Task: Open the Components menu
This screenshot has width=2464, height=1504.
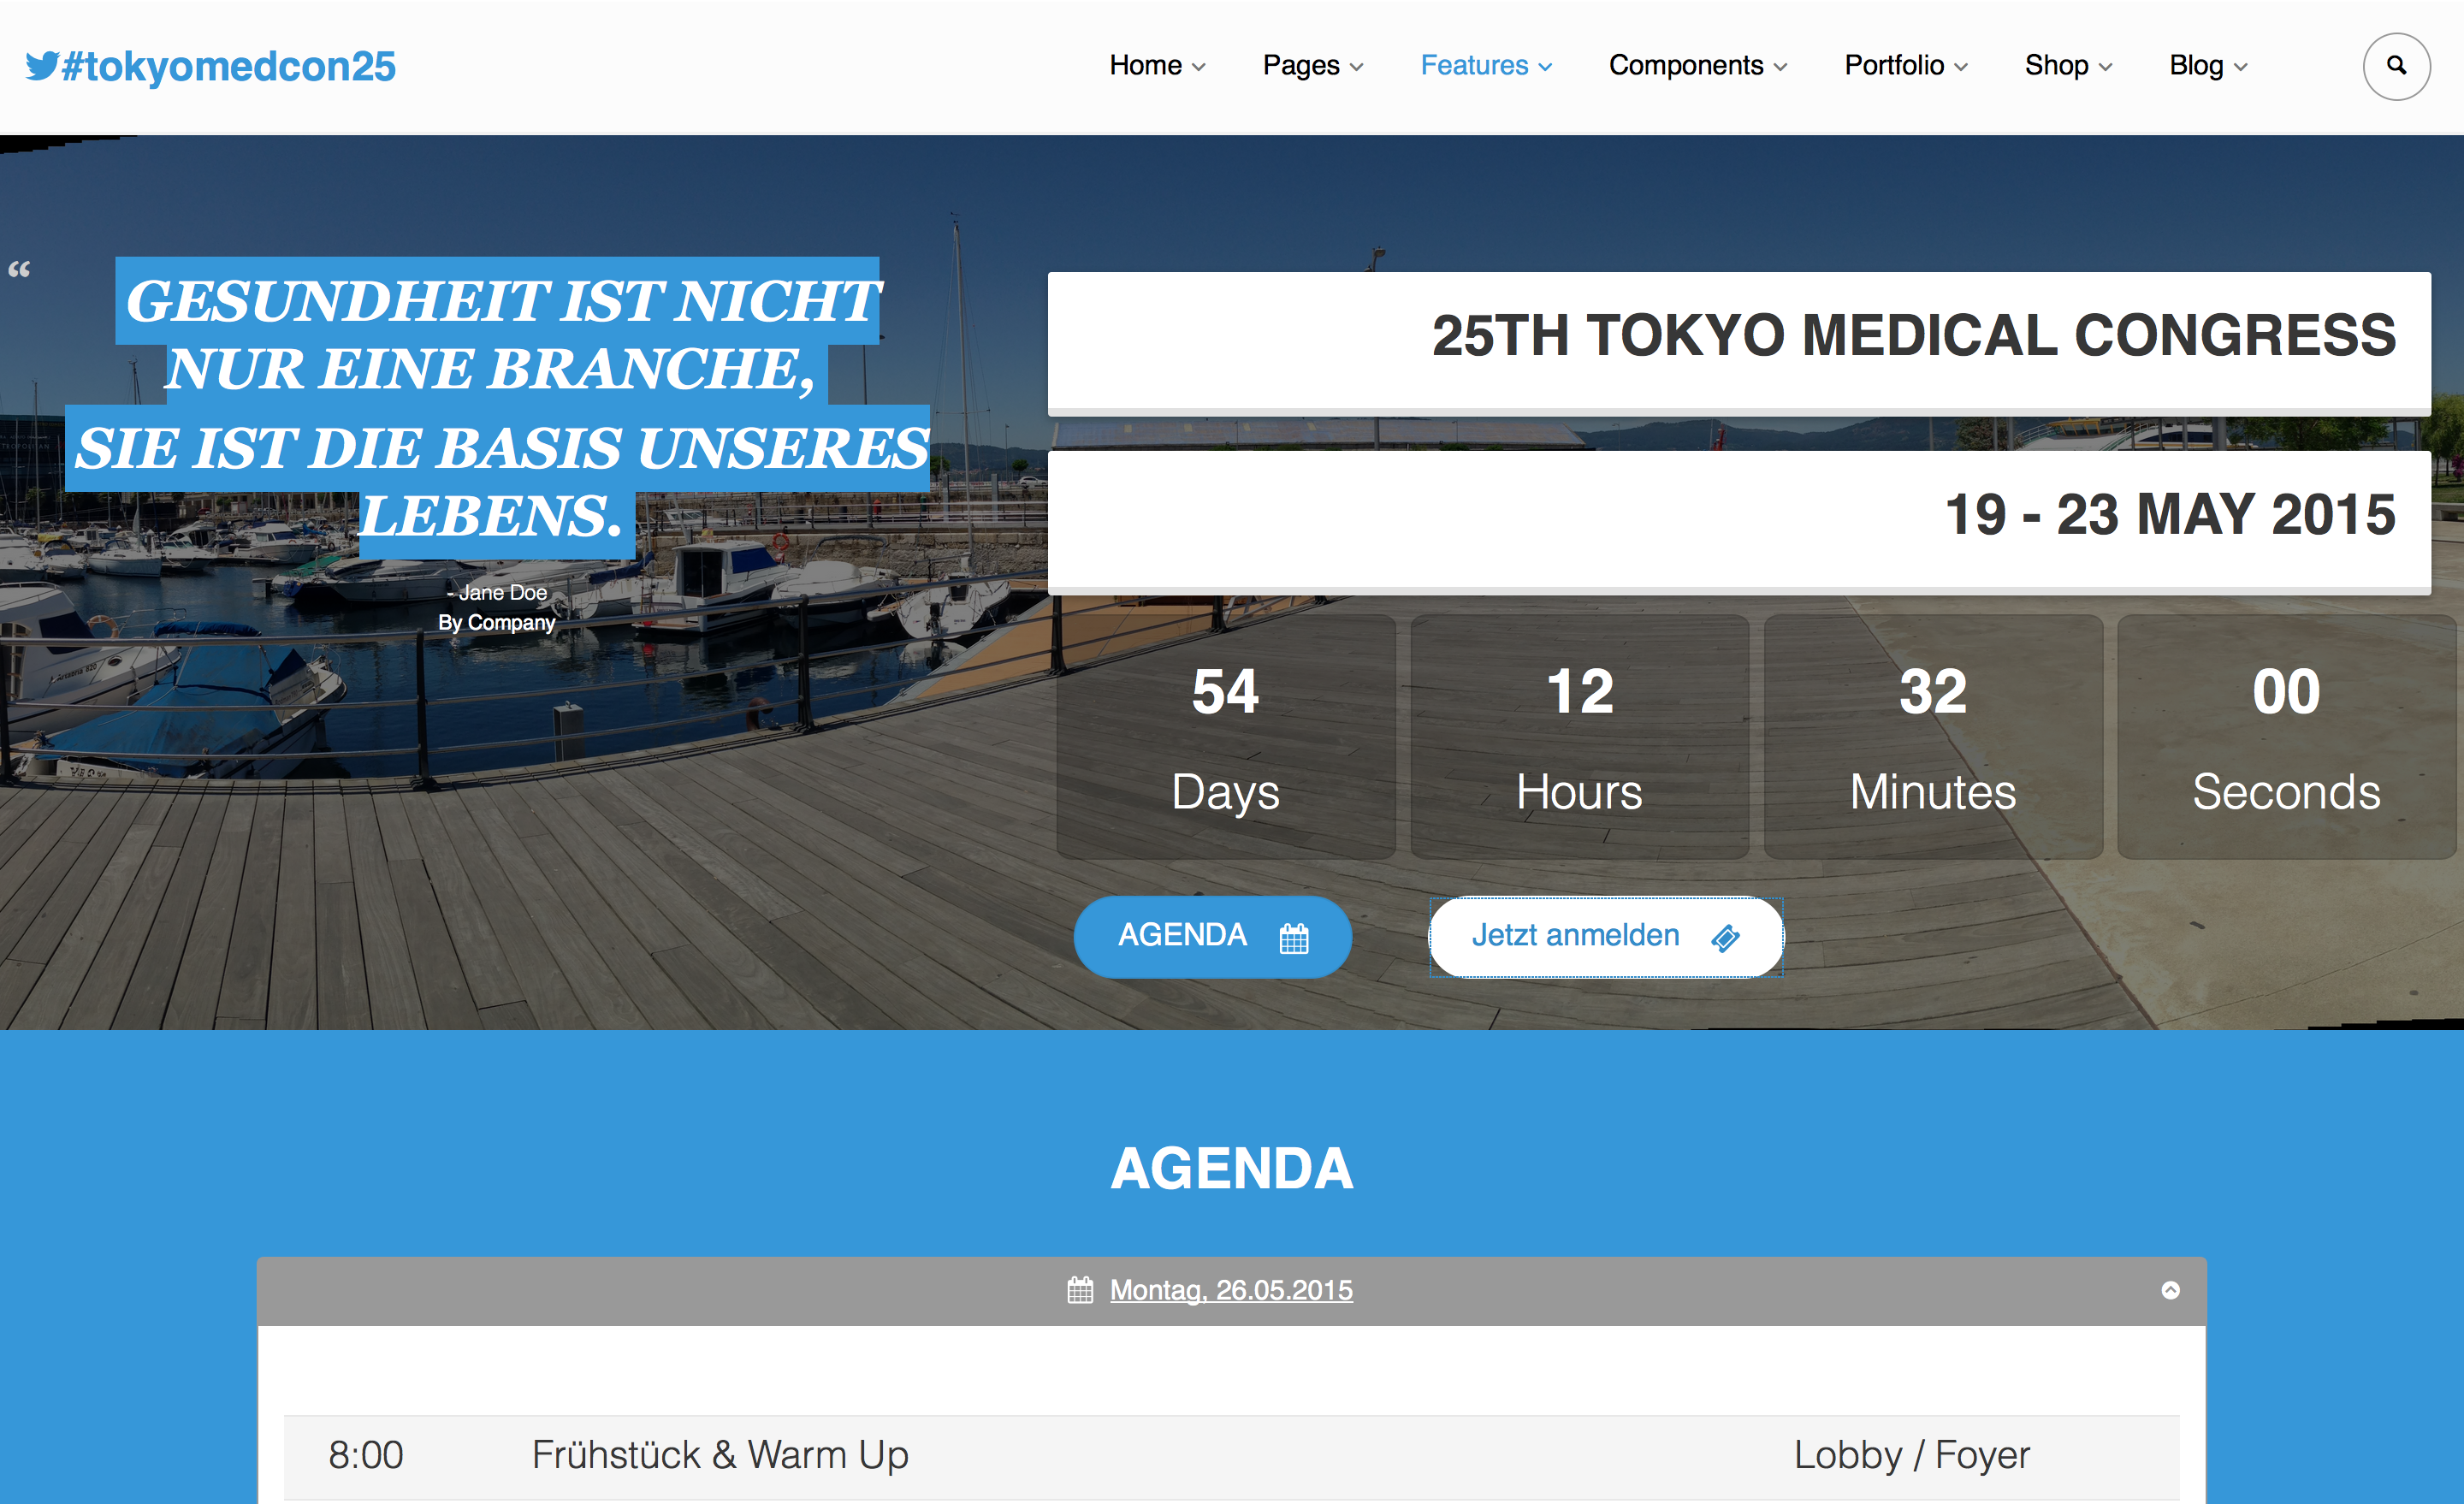Action: pyautogui.click(x=1697, y=65)
